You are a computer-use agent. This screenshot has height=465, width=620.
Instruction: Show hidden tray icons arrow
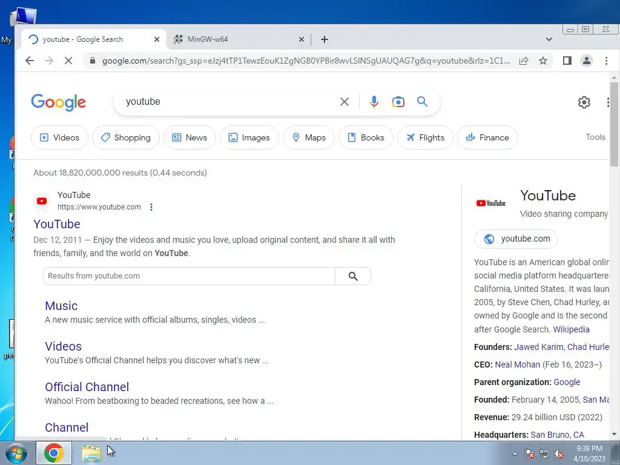pos(515,453)
